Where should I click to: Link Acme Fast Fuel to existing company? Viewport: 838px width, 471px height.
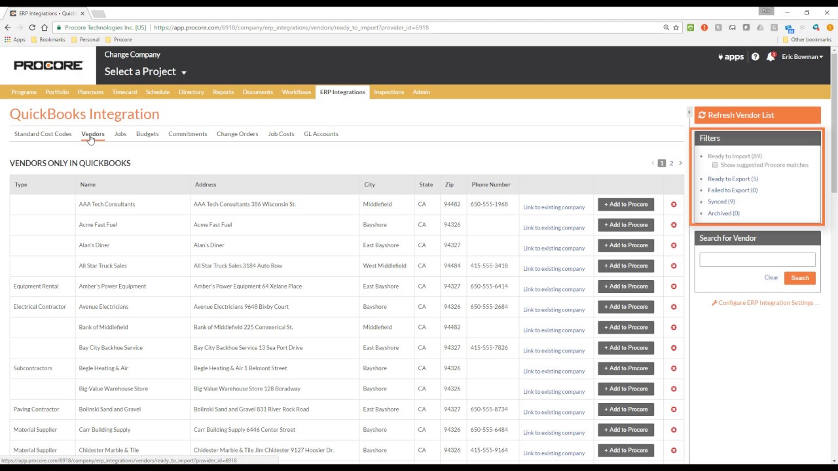pyautogui.click(x=554, y=228)
